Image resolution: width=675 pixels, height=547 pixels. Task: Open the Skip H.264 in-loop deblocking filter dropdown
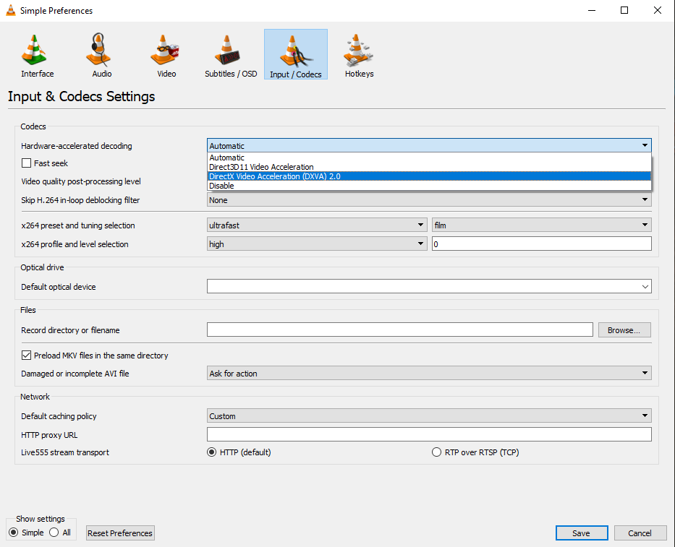pyautogui.click(x=429, y=200)
